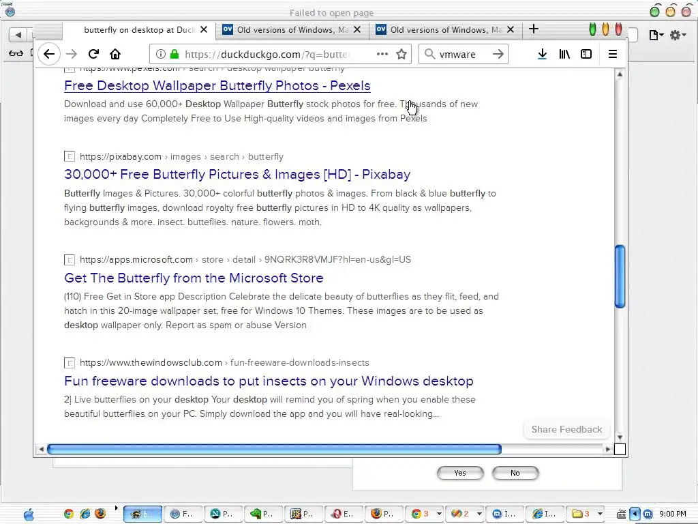This screenshot has height=524, width=698.
Task: Open Free Desktop Wallpaper Butterfly Photos - Pexels
Action: point(217,85)
